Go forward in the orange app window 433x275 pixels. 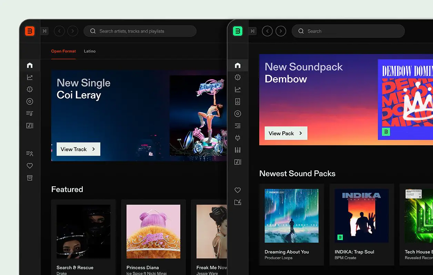pos(72,31)
